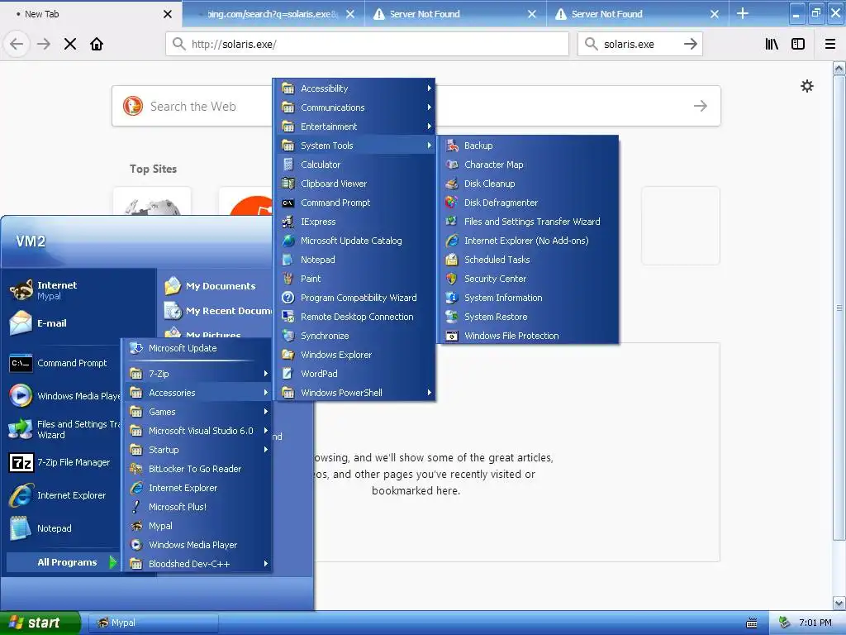Expand the Games folder
Screen dimensions: 846x635
pos(197,412)
